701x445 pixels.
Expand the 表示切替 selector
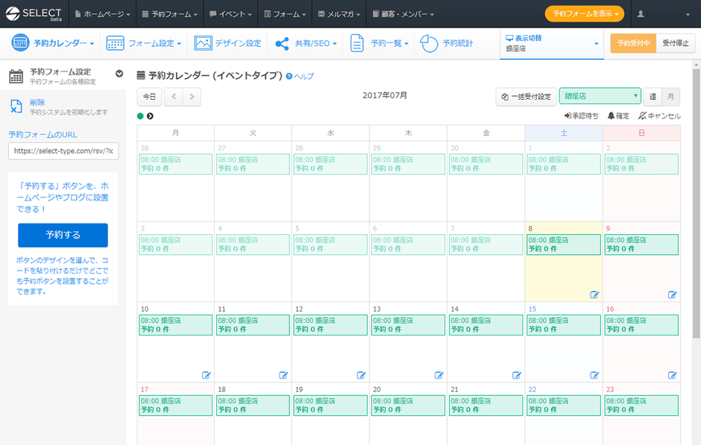[x=552, y=43]
